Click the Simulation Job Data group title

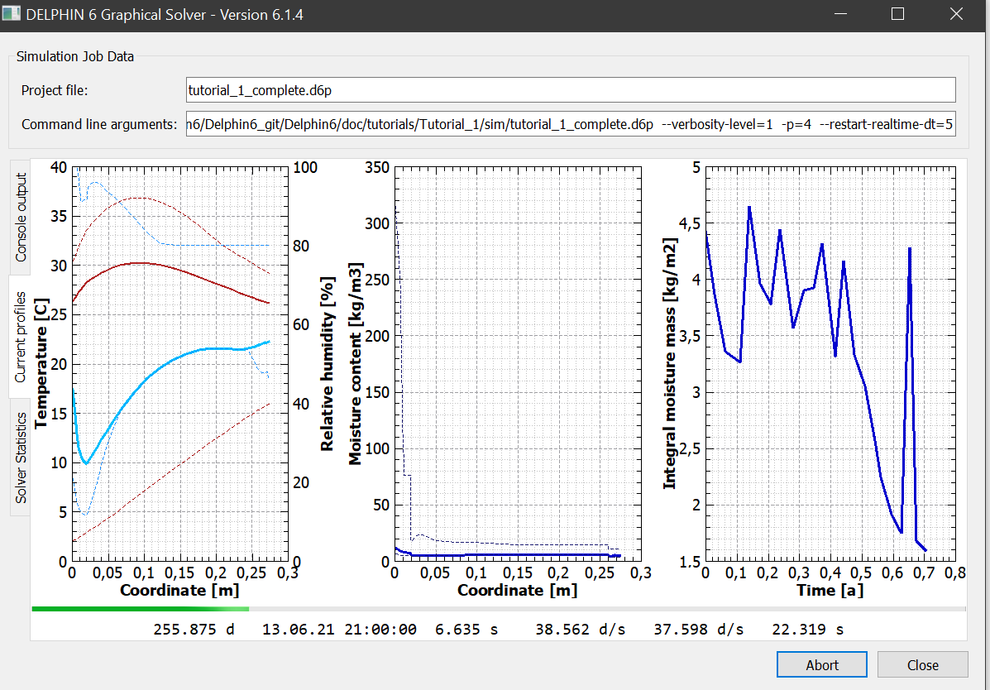point(75,56)
